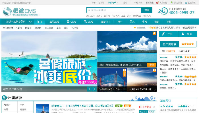This screenshot has height=113, width=199.
Task: Click the Weibo icon in top bar
Action: 157,3
